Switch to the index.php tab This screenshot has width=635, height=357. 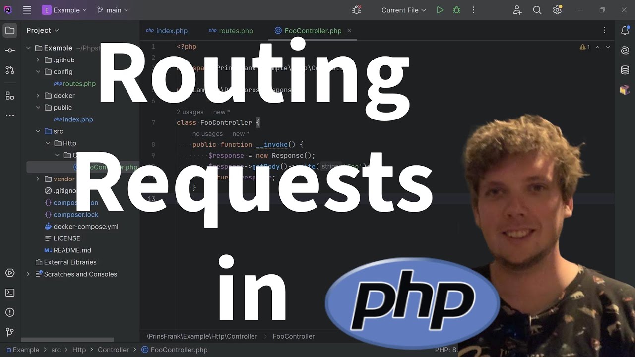[167, 31]
